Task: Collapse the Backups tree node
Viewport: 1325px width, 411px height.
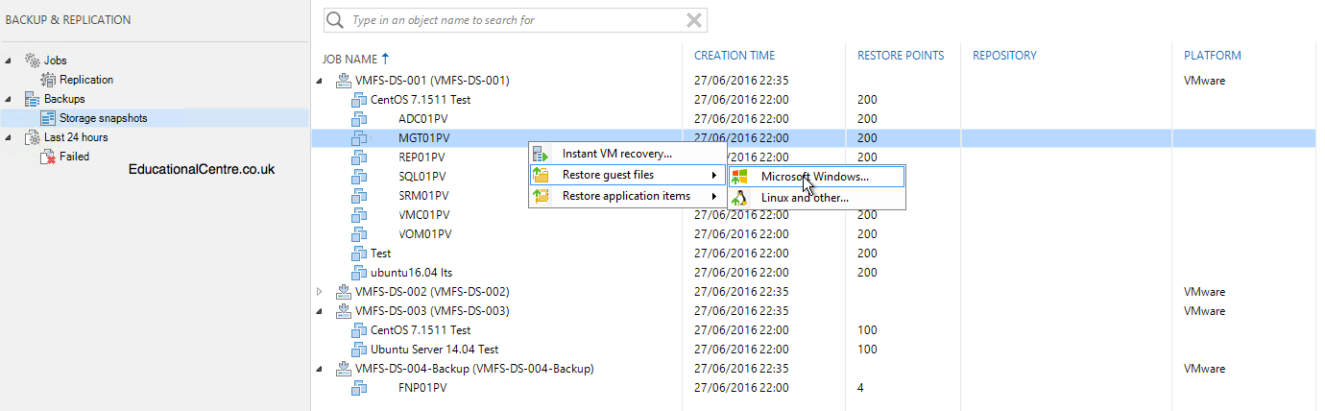Action: coord(9,99)
